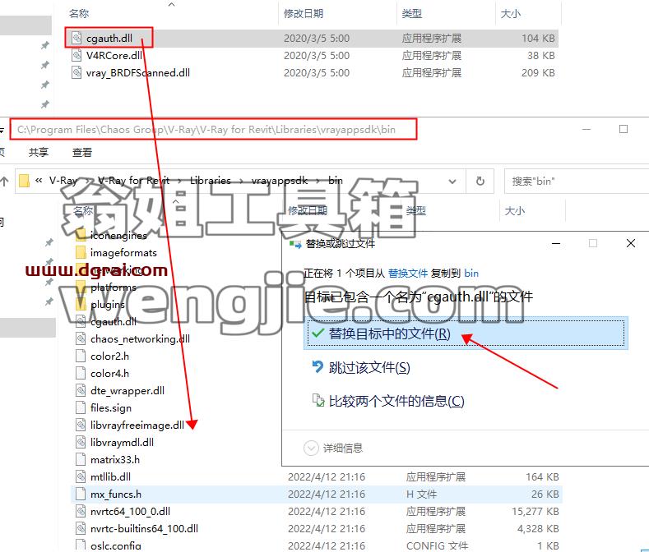Viewport: 649px width, 552px height.
Task: Click the mtllib.dll file icon
Action: click(x=81, y=476)
